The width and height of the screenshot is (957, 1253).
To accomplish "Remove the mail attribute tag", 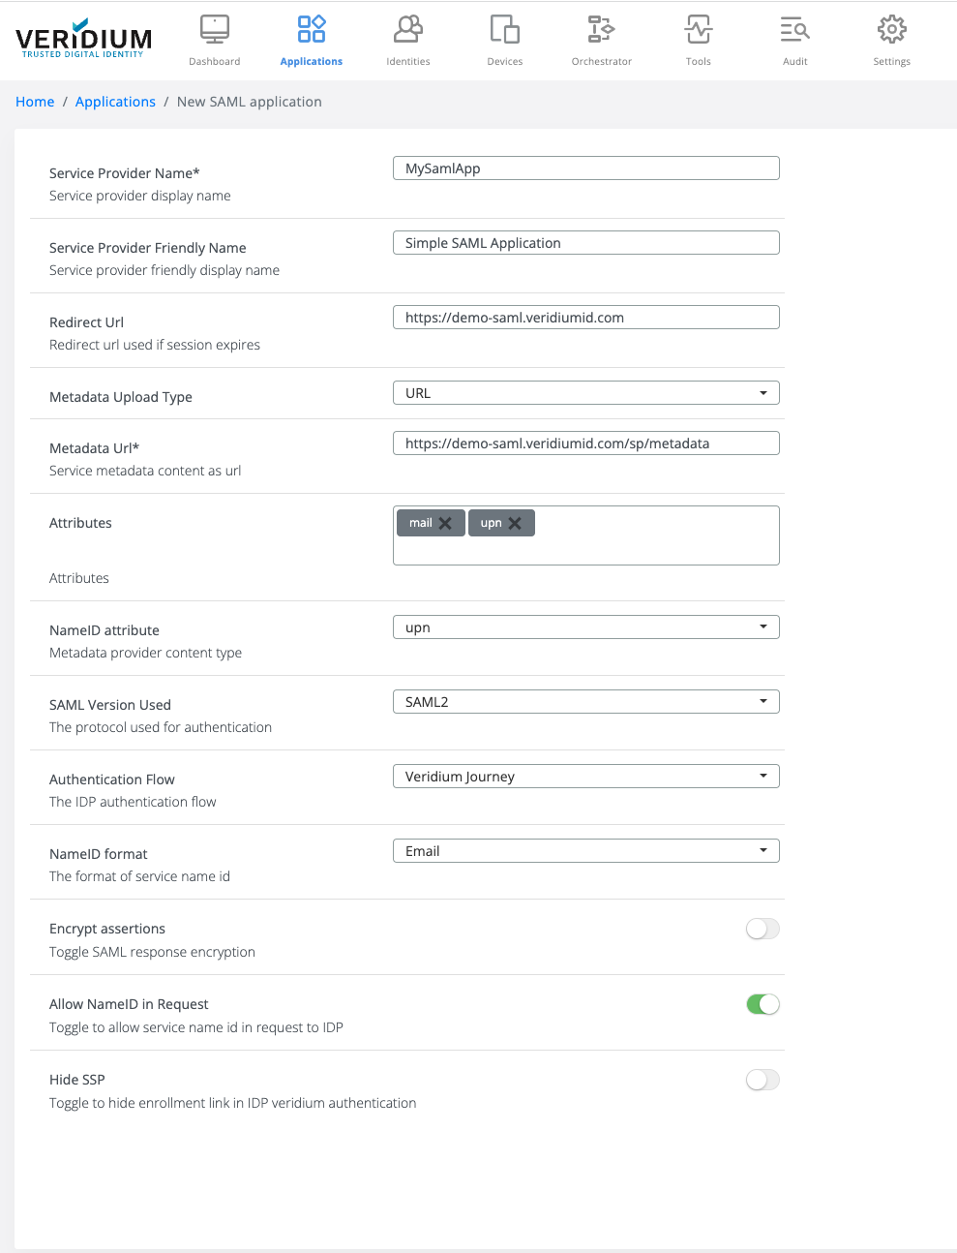I will tap(445, 523).
